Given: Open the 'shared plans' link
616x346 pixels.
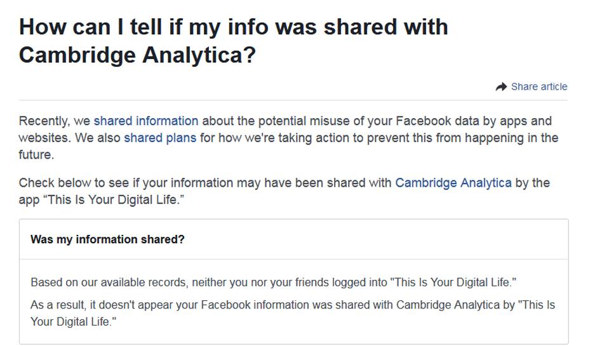Looking at the screenshot, I should pyautogui.click(x=160, y=138).
